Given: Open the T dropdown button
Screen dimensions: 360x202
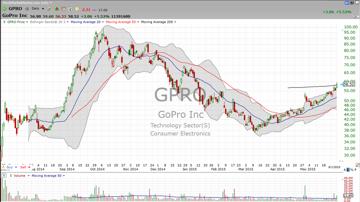Looking at the screenshot, I should click(352, 3).
